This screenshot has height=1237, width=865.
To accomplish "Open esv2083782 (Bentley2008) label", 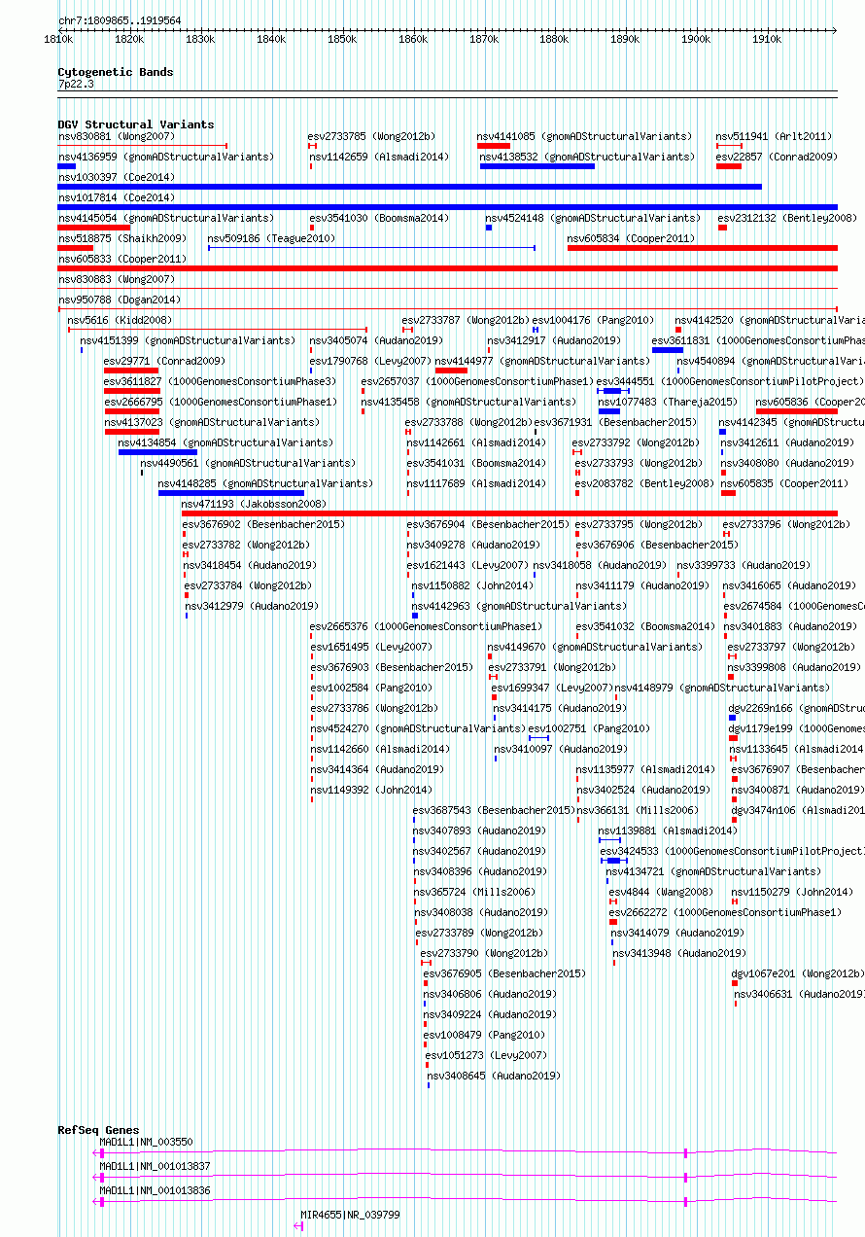I will click(x=644, y=483).
